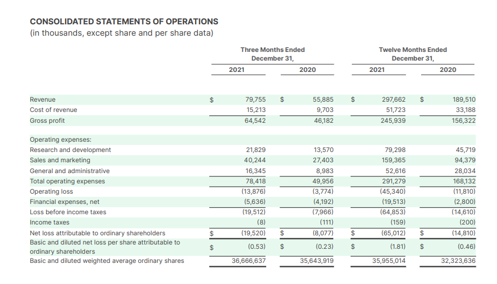The width and height of the screenshot is (497, 284).
Task: Click the Financial expenses, net label
Action: 64,202
